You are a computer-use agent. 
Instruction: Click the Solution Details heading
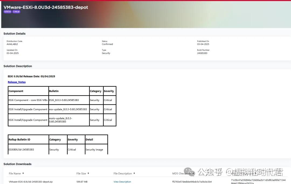(x=15, y=34)
